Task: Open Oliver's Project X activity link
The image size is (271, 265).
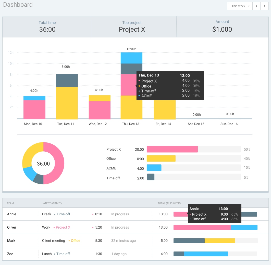Action: tap(63, 227)
